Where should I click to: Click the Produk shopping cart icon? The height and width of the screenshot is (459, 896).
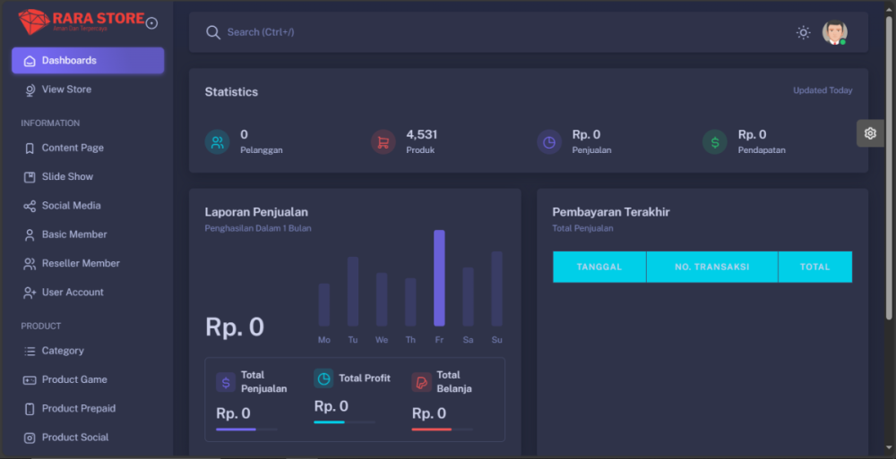coord(383,141)
